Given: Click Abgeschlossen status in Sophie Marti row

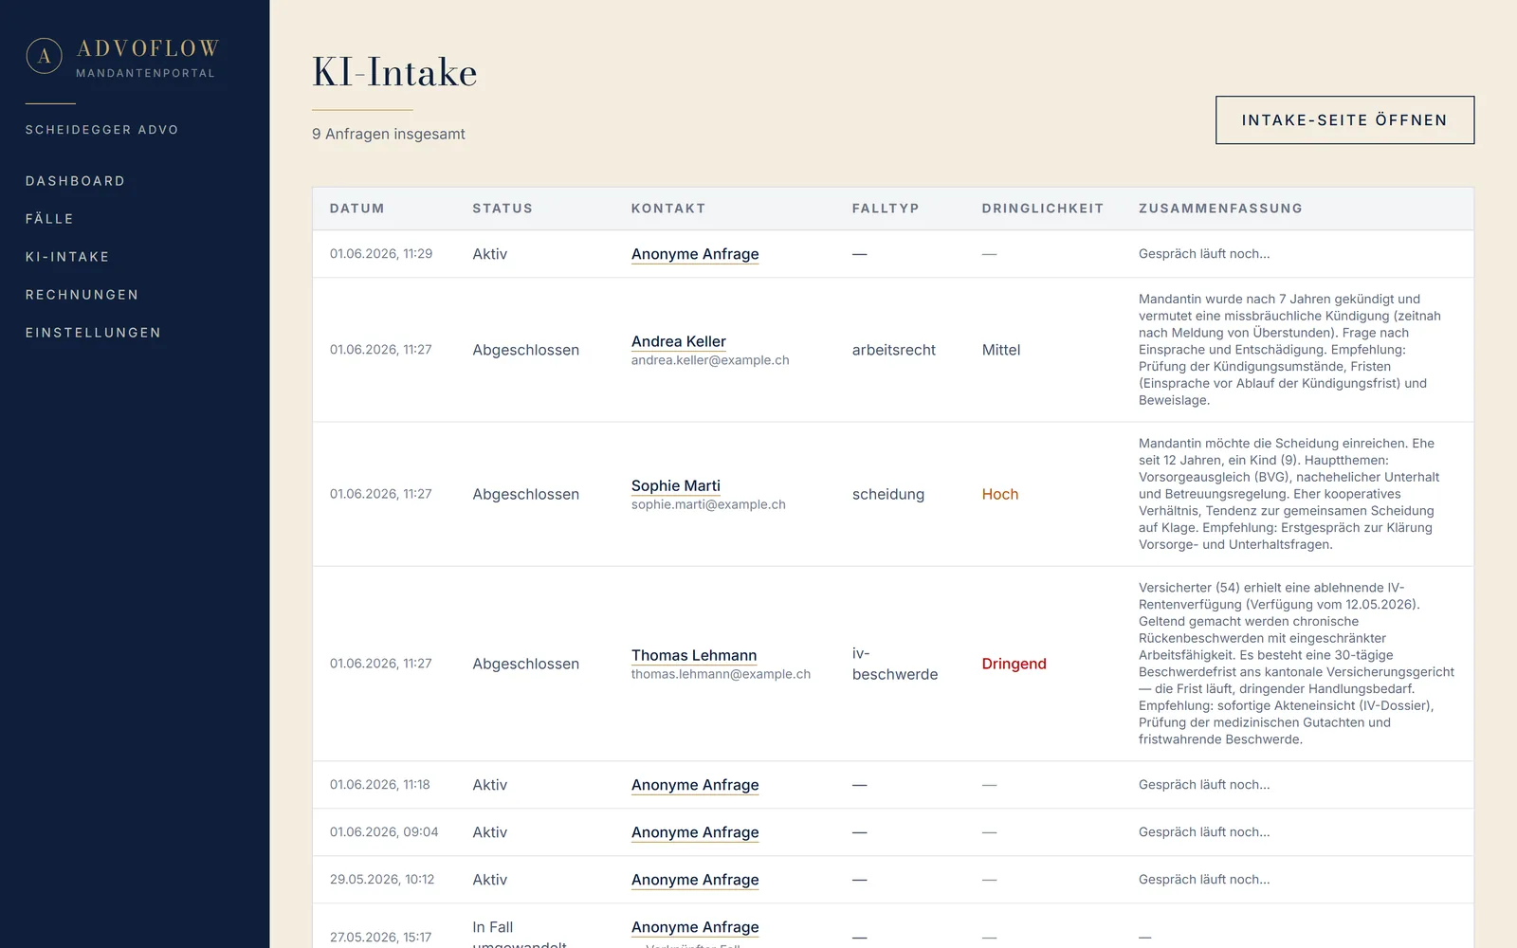Looking at the screenshot, I should 526,494.
